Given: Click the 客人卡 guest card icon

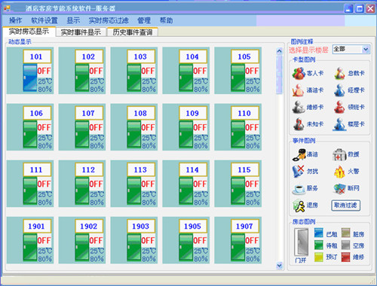Looking at the screenshot, I should (299, 74).
